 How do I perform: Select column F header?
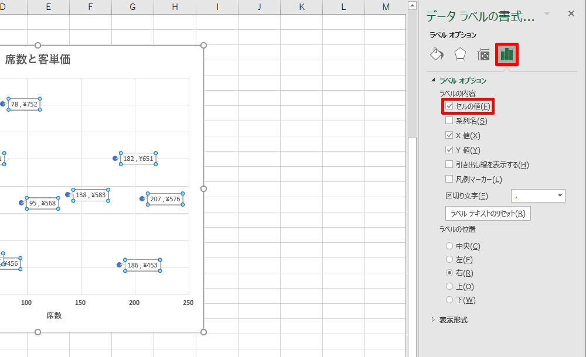(x=90, y=6)
